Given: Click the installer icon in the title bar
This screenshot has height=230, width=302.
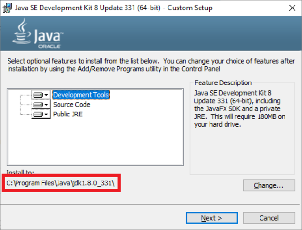Looking at the screenshot, I should pos(8,8).
